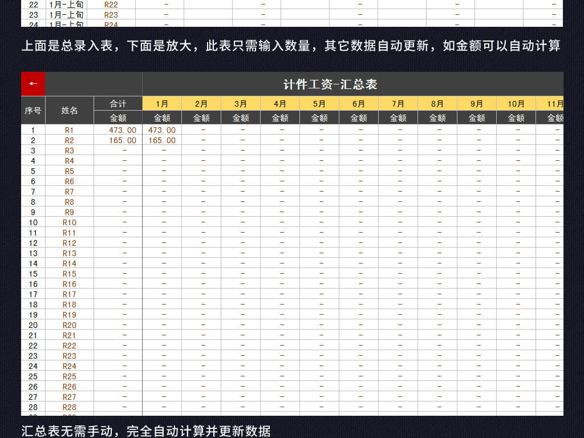Select the R15 name cell
Viewport: 584px width, 438px height.
click(x=69, y=274)
